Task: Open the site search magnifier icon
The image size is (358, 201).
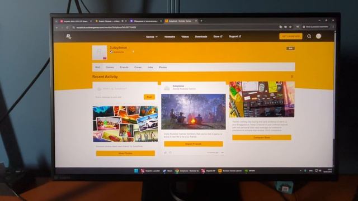Action: [x=309, y=36]
